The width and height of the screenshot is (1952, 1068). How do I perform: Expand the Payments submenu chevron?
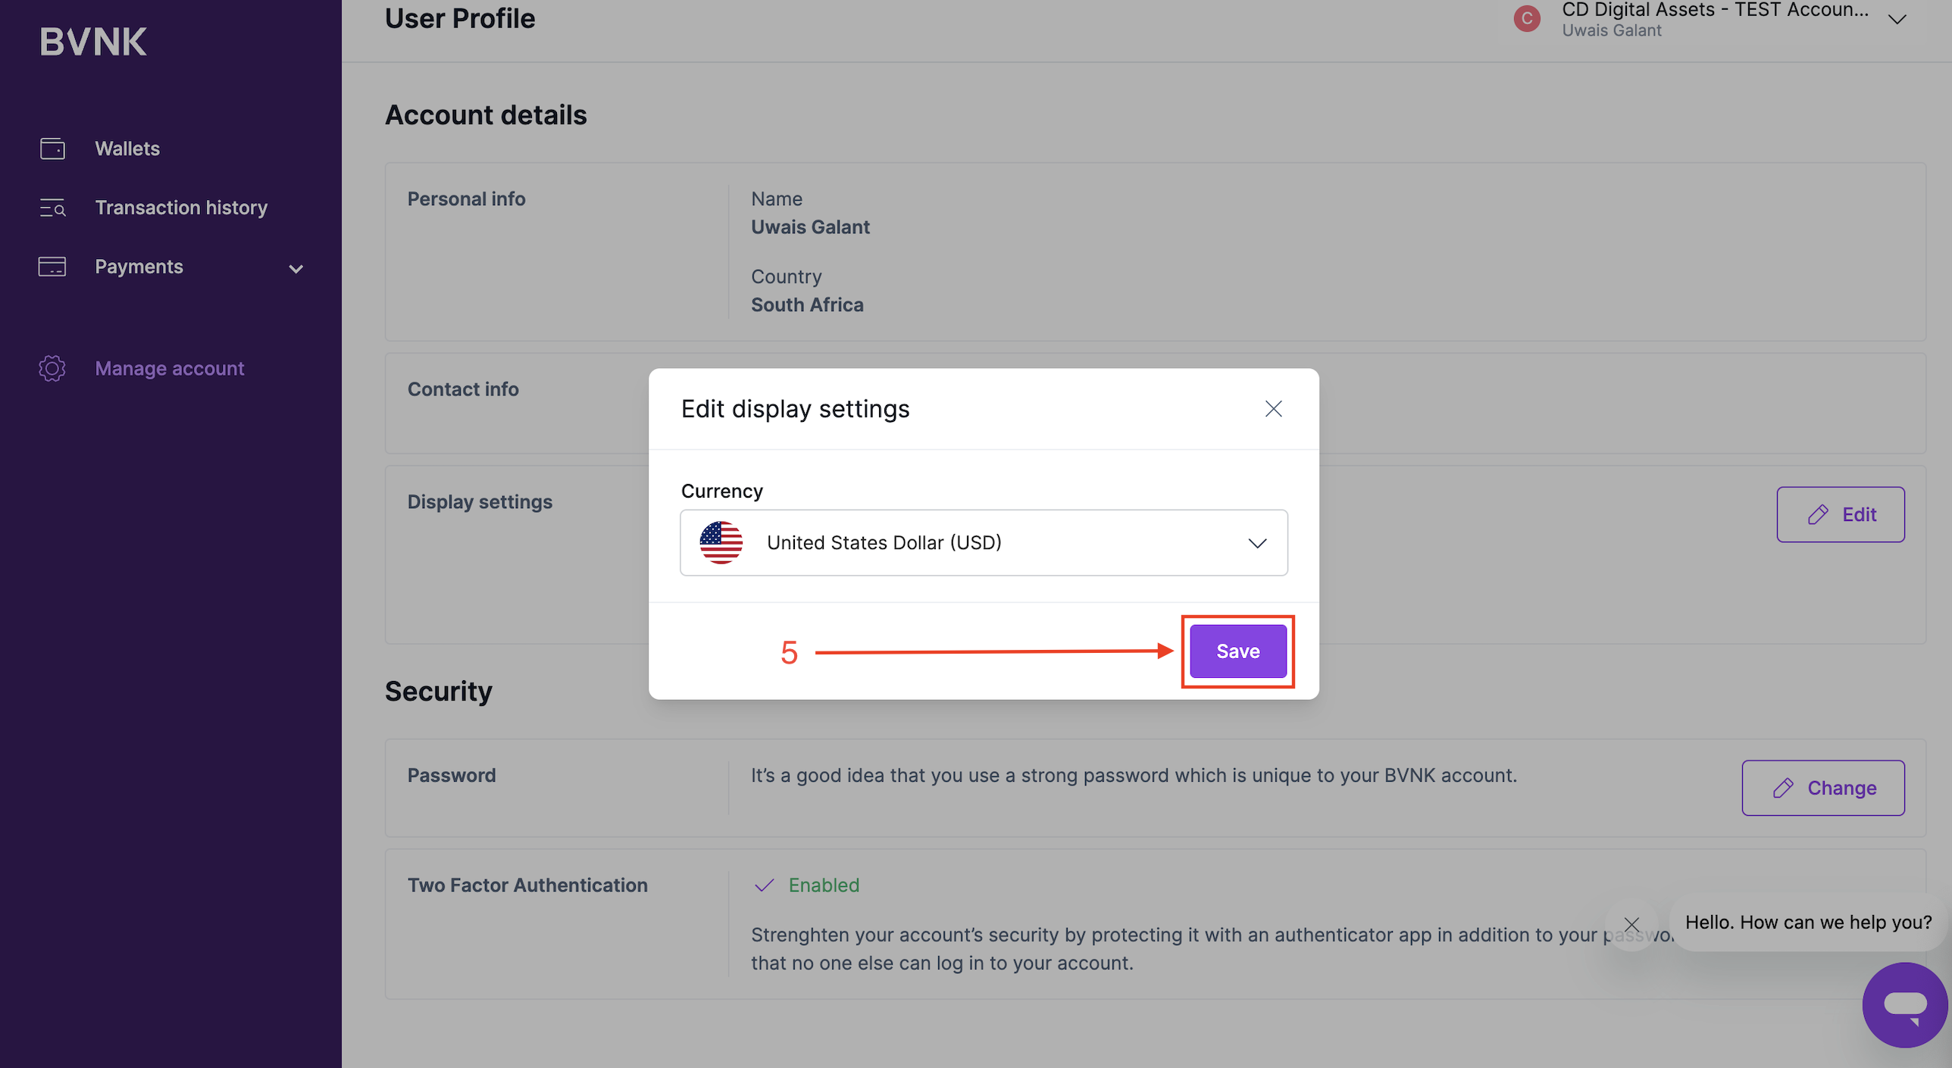(296, 268)
